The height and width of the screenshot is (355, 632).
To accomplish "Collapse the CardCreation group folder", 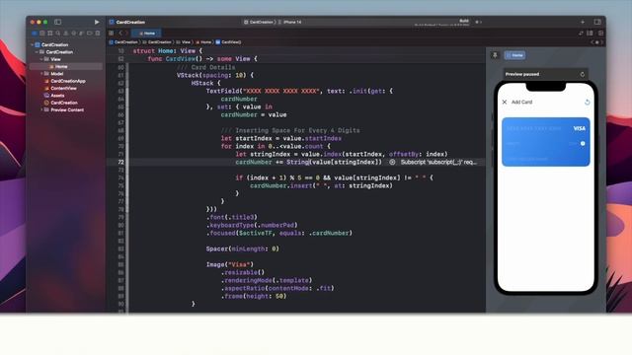I will coord(37,52).
